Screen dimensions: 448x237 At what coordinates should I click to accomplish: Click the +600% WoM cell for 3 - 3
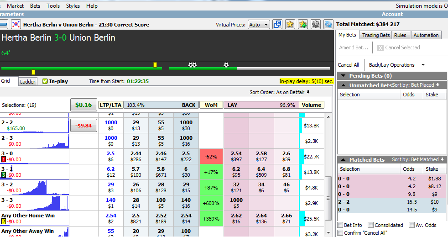click(x=211, y=203)
